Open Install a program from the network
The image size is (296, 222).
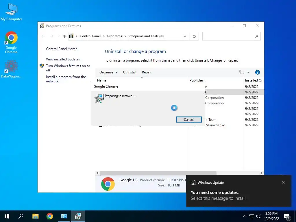pos(66,79)
